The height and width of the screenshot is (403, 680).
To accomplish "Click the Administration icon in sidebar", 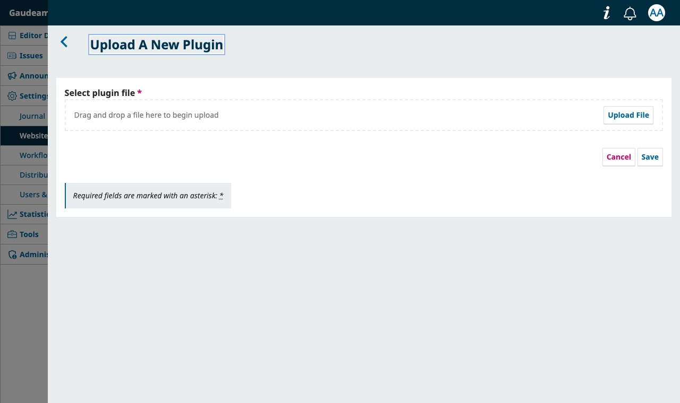I will 12,255.
